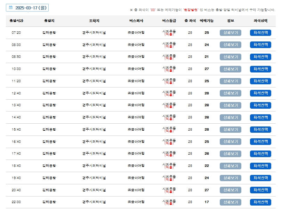Show 12:40 bus details

click(231, 93)
